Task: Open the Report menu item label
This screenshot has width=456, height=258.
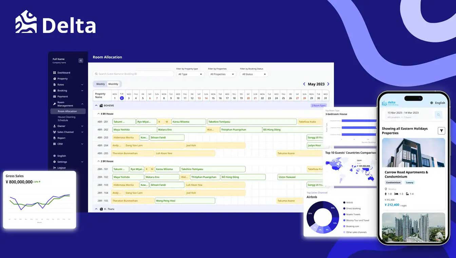Action: click(61, 138)
